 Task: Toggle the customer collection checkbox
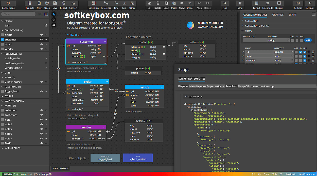[3, 40]
